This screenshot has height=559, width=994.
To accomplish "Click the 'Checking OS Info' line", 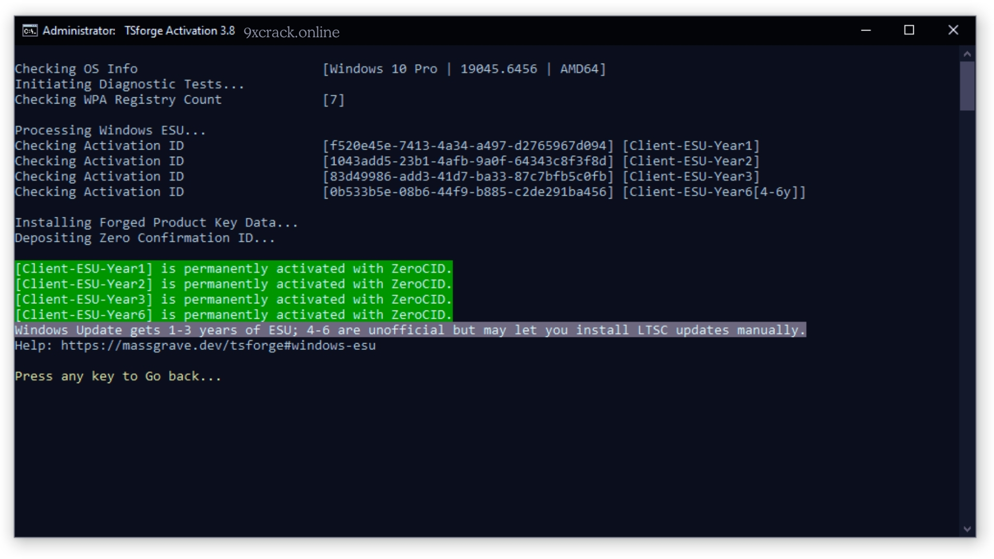I will point(76,69).
